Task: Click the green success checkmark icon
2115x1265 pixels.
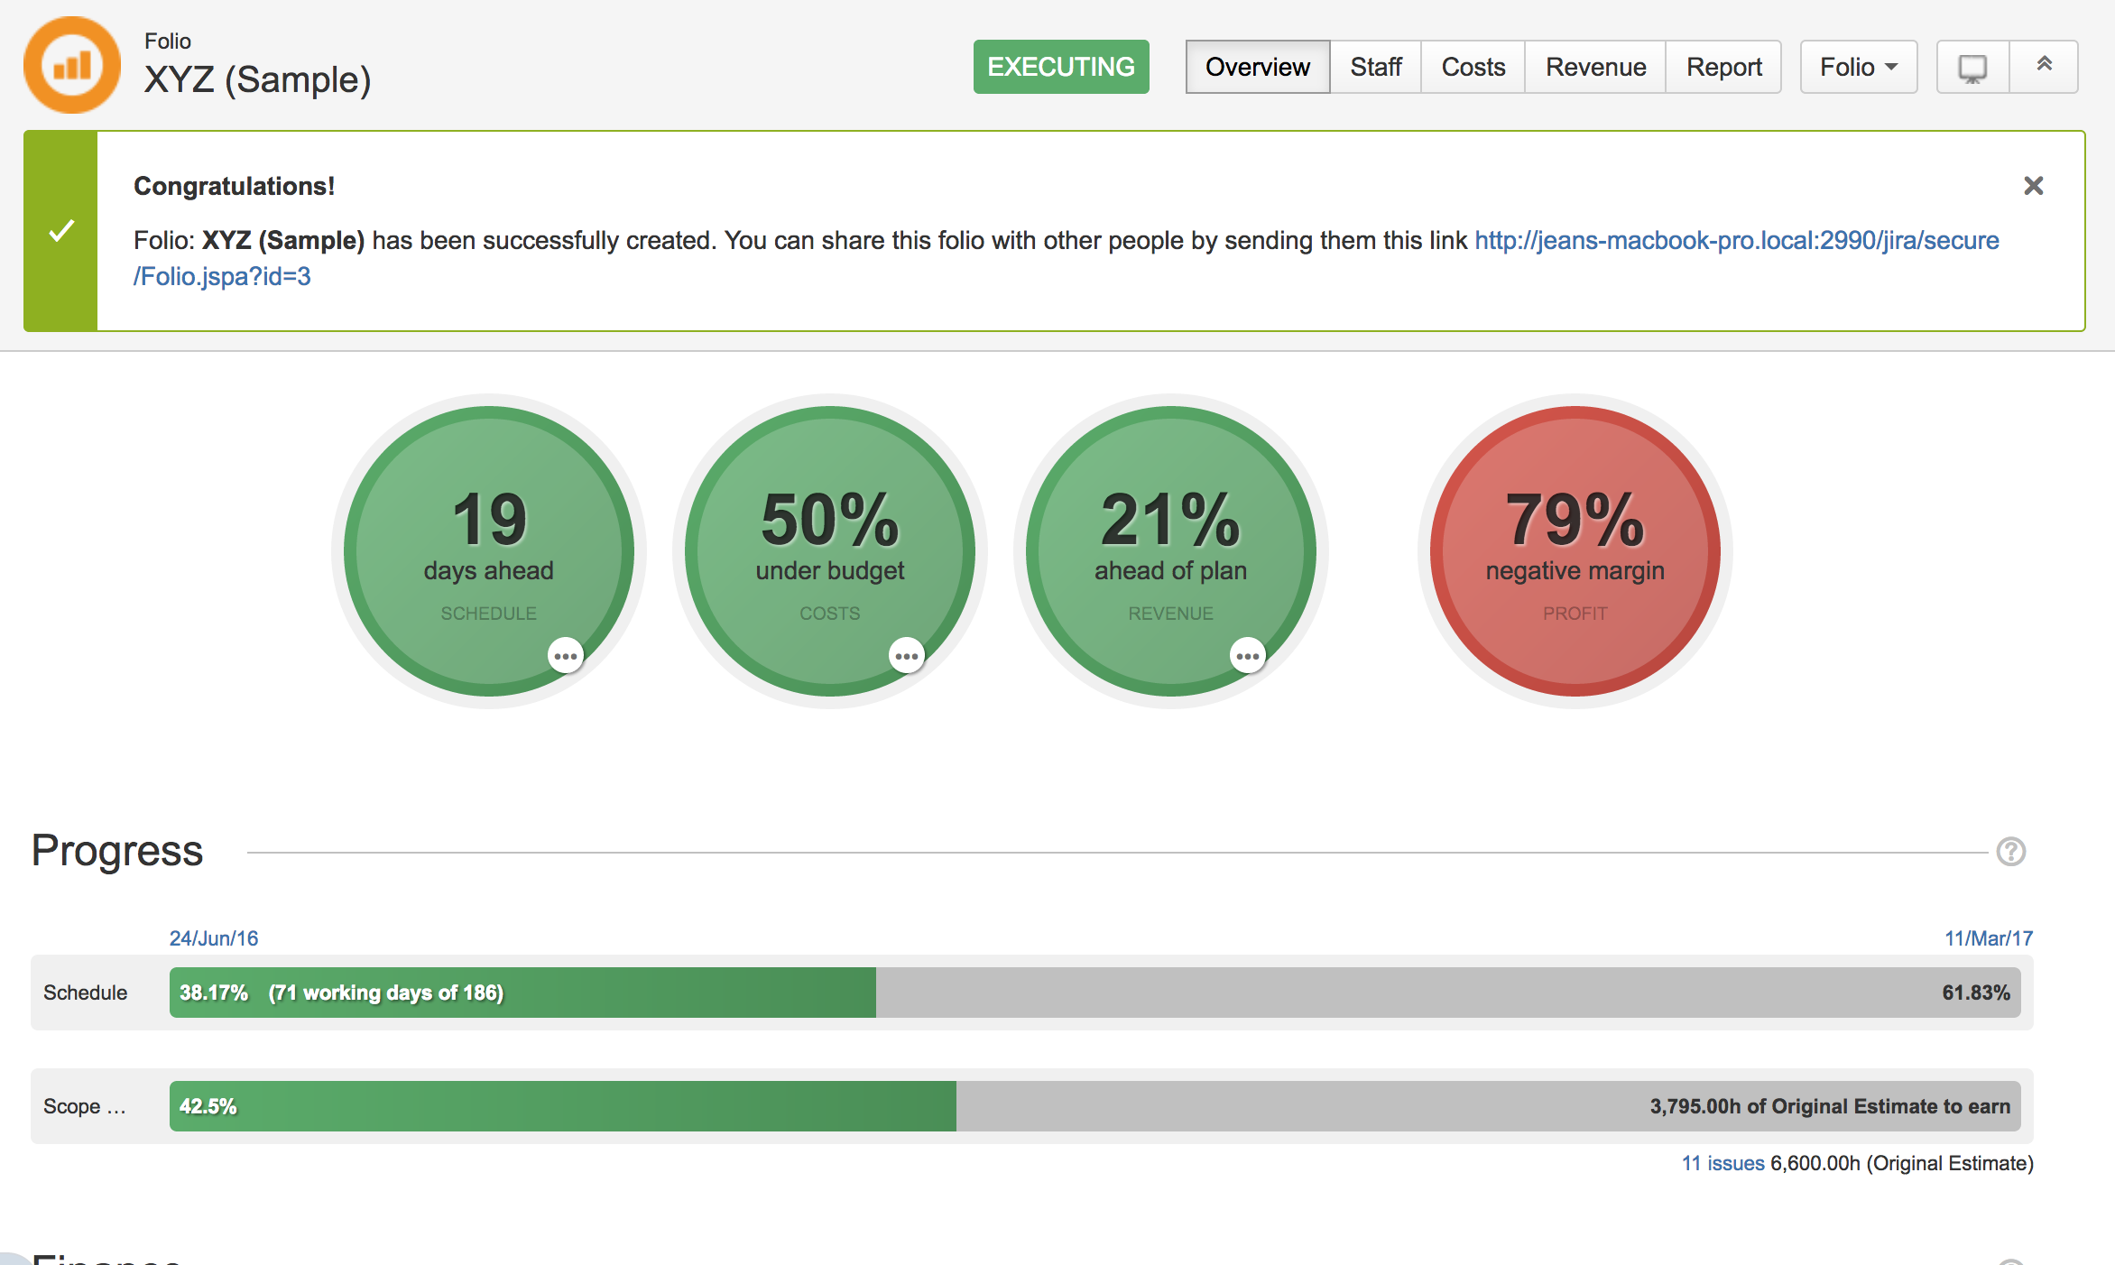Action: 60,231
